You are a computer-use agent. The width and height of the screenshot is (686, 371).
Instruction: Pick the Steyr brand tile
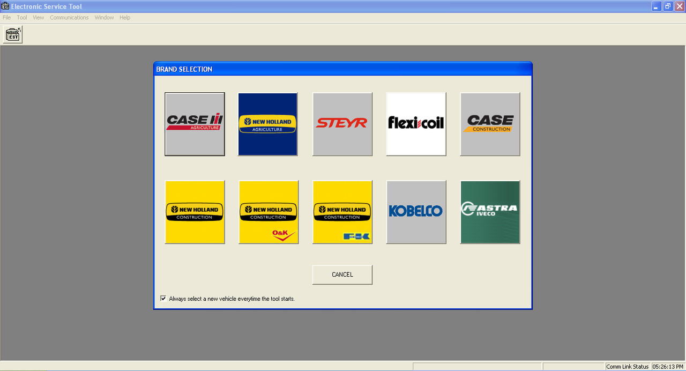(x=342, y=124)
